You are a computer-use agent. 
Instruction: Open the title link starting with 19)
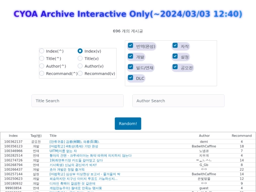pos(76,160)
